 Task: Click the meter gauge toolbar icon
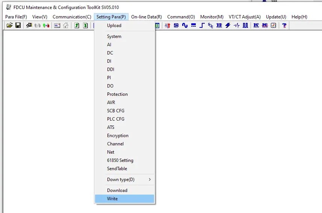point(273,26)
